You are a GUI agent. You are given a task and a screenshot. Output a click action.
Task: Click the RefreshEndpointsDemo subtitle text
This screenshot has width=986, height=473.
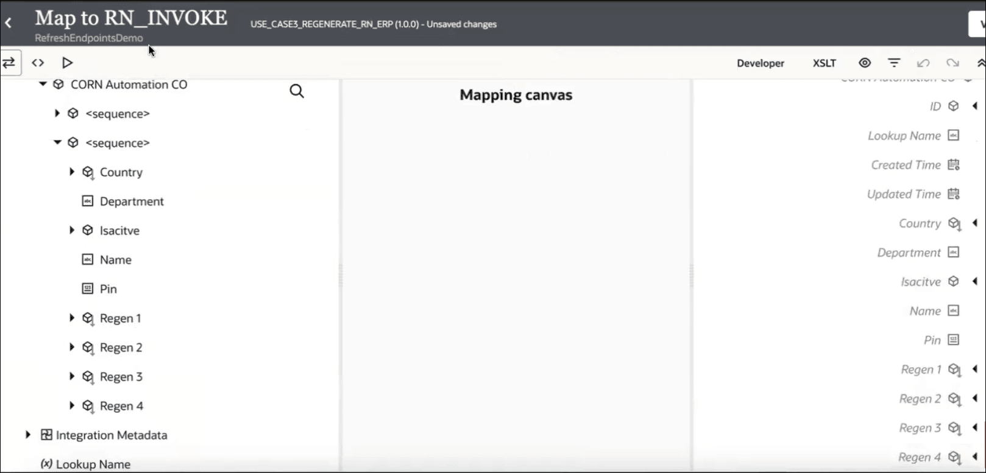point(89,38)
